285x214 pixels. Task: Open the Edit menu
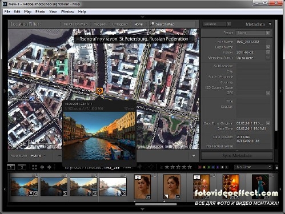pos(17,11)
